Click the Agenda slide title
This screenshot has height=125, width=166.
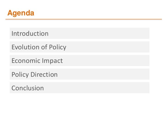pos(21,13)
